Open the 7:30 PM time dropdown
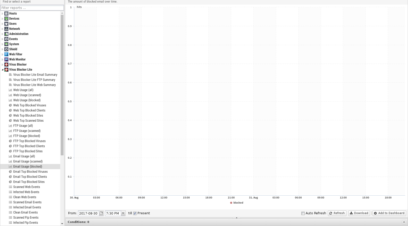408x226 pixels. (123, 213)
